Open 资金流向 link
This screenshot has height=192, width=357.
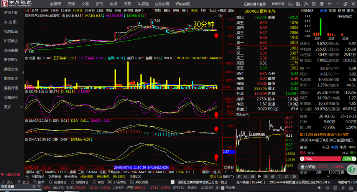[71, 177]
